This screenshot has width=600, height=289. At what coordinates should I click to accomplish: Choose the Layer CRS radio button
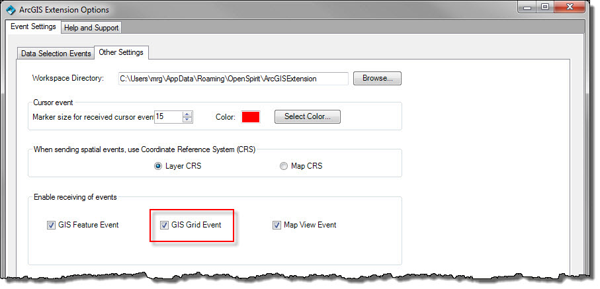157,166
